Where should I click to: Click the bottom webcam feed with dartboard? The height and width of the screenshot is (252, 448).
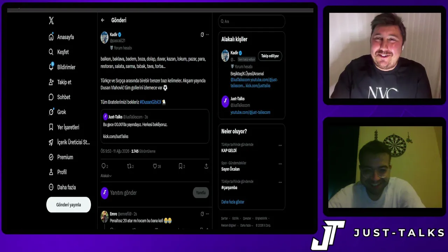[385, 167]
